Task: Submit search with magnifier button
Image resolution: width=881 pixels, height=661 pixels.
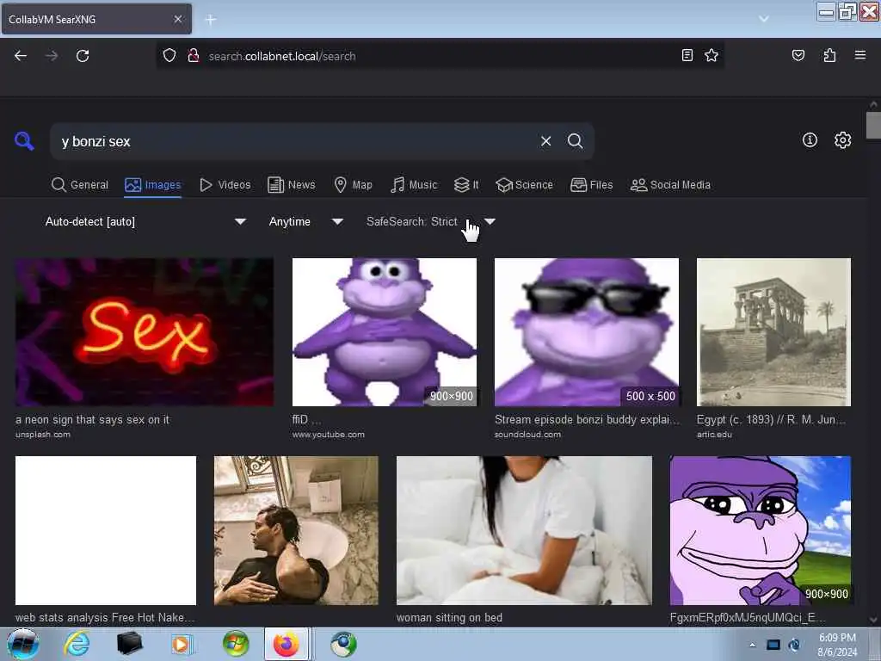Action: point(575,141)
